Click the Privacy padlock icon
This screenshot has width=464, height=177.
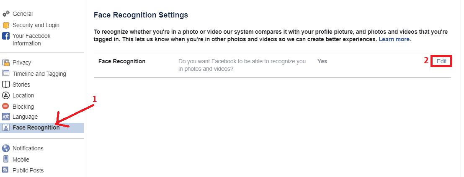[x=6, y=62]
